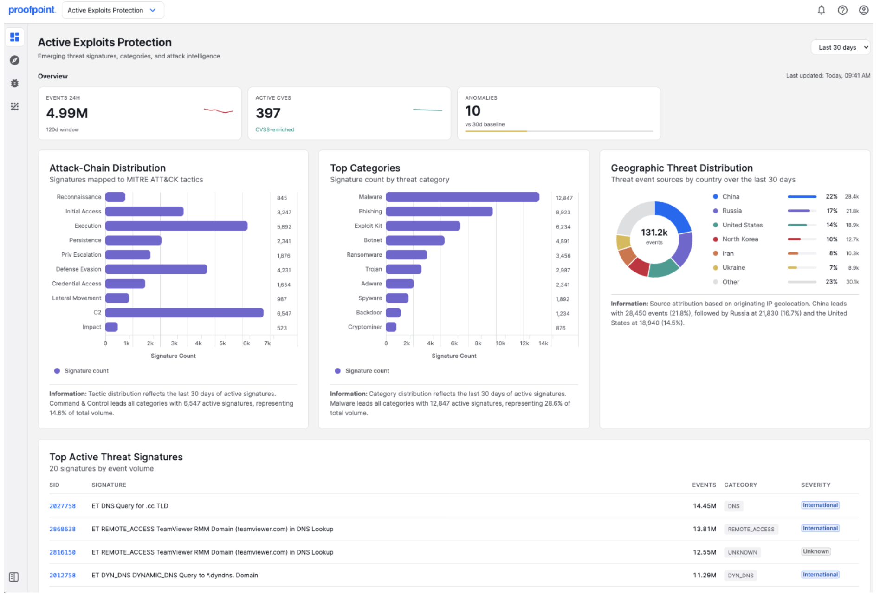Screen dimensions: 880x595
Task: Click the DYN_DNS category badge
Action: pyautogui.click(x=740, y=576)
